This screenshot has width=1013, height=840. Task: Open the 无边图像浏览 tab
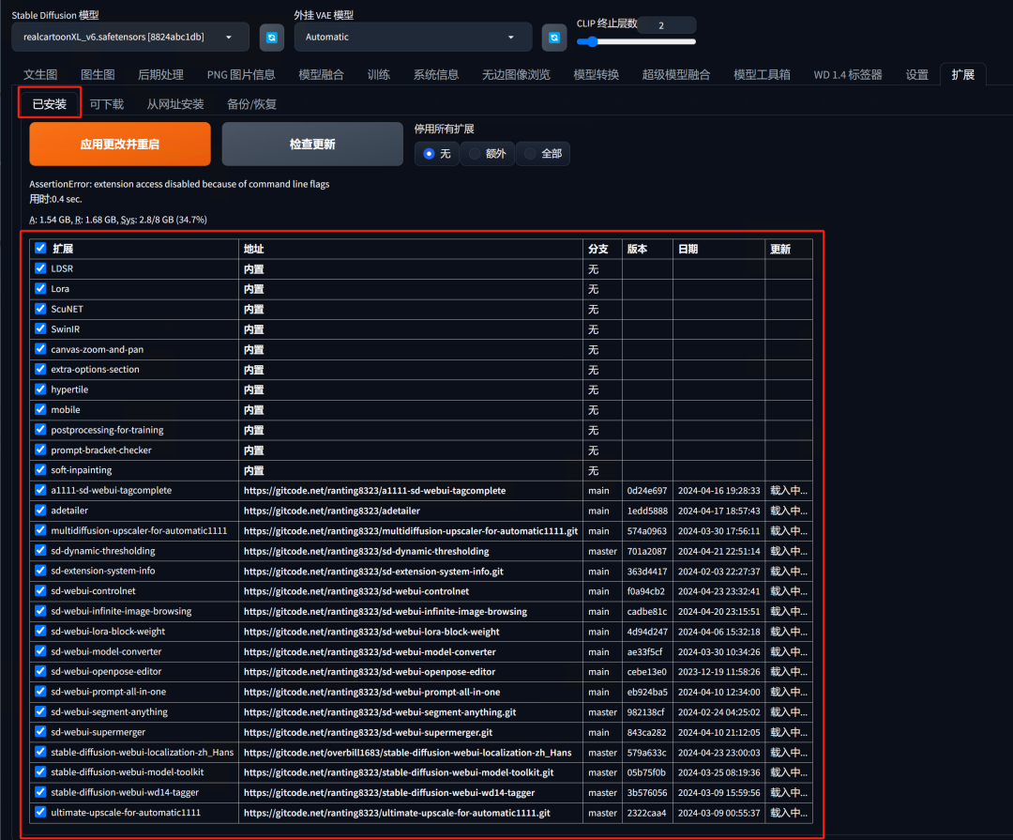(x=516, y=74)
